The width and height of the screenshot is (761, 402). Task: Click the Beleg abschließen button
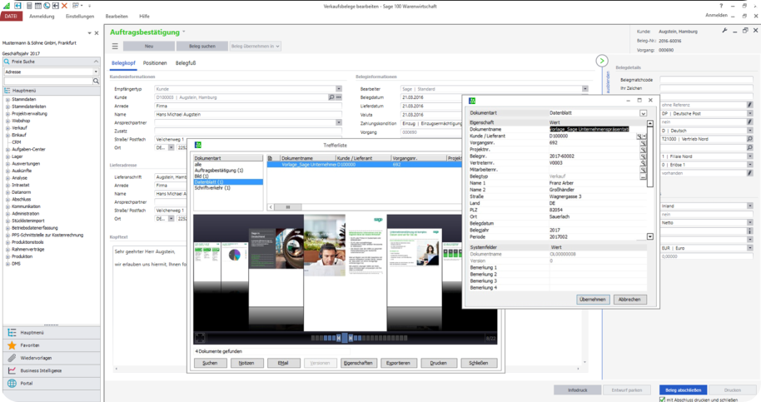(x=683, y=390)
